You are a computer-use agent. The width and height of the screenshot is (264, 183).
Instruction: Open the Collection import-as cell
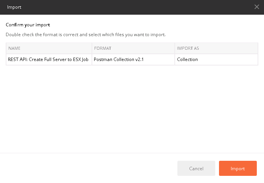216,59
